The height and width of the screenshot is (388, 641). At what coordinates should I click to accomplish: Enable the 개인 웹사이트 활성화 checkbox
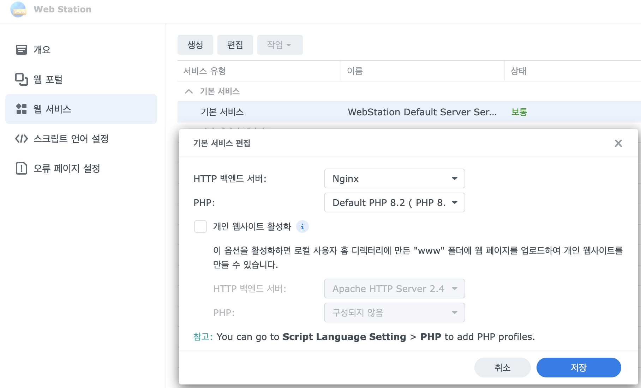pos(200,226)
